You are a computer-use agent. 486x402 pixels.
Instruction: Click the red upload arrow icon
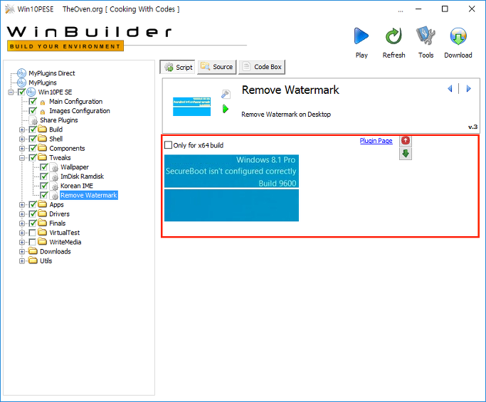406,141
